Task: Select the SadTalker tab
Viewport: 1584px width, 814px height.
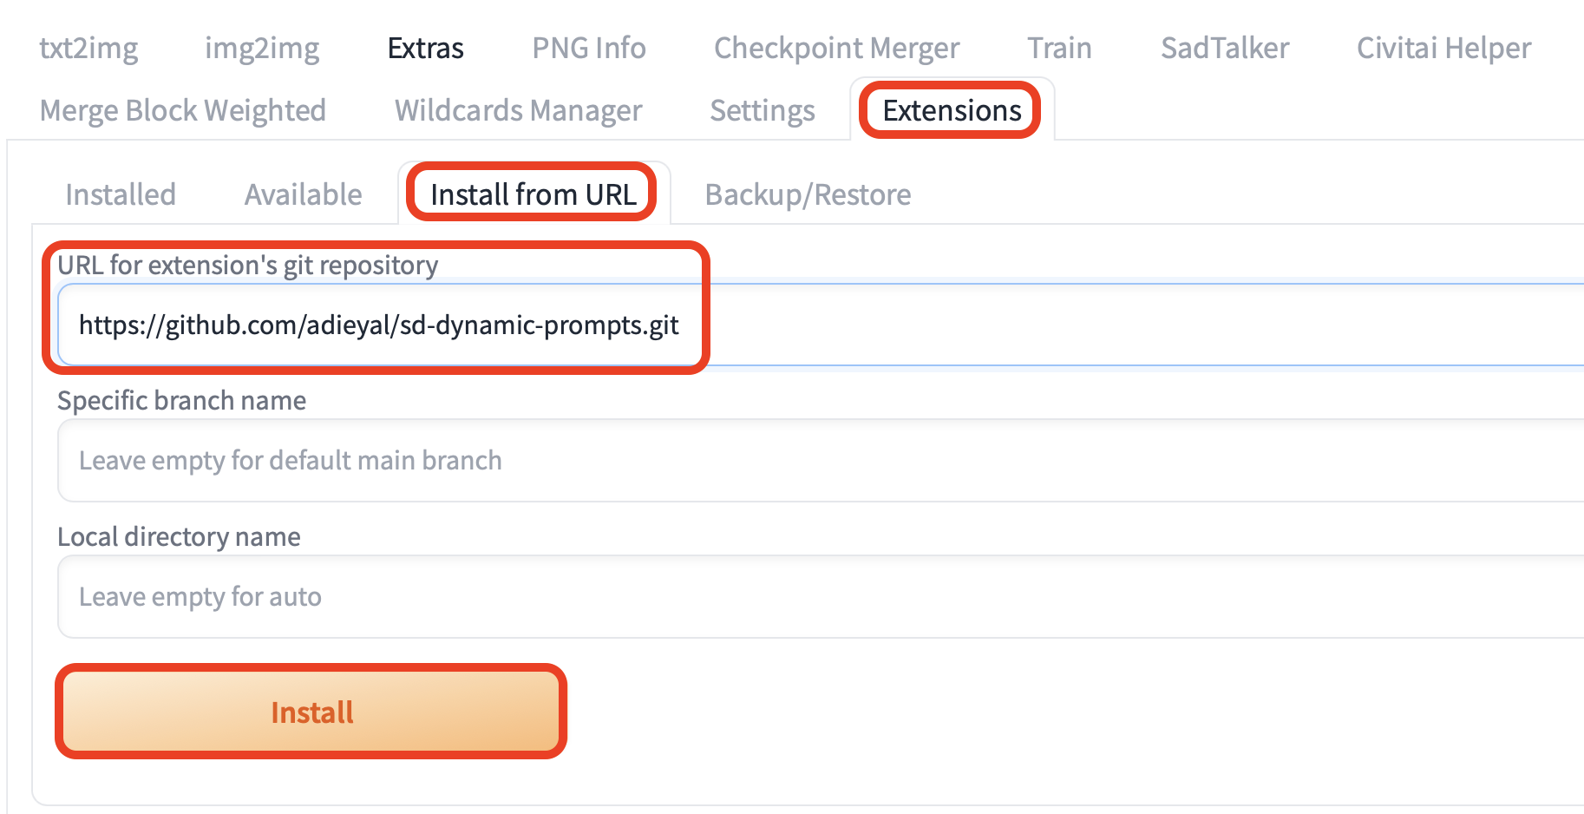Action: click(x=1224, y=49)
